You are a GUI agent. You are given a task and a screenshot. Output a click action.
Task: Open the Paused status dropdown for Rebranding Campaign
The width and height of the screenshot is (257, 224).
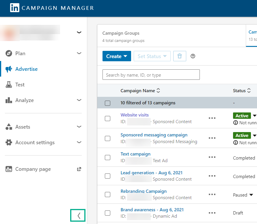pos(251,195)
